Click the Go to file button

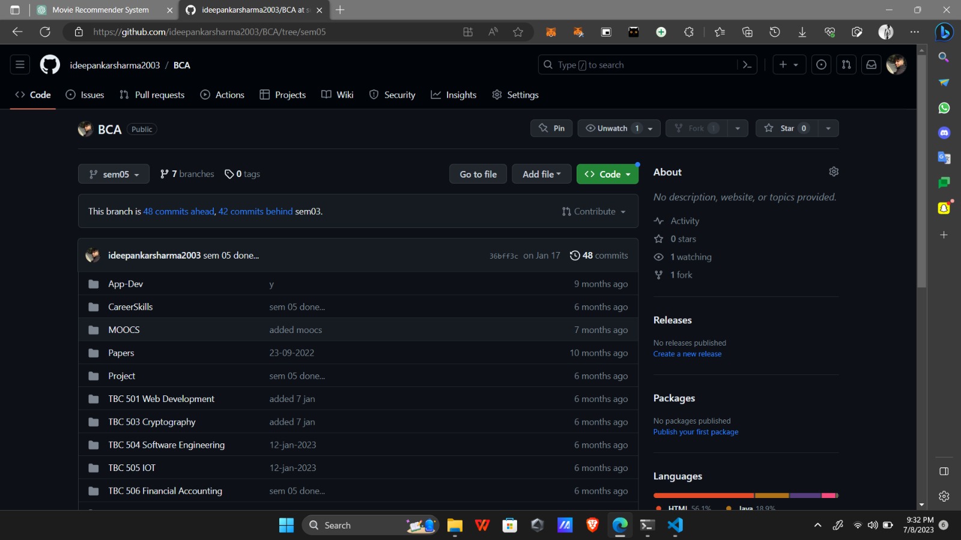478,174
